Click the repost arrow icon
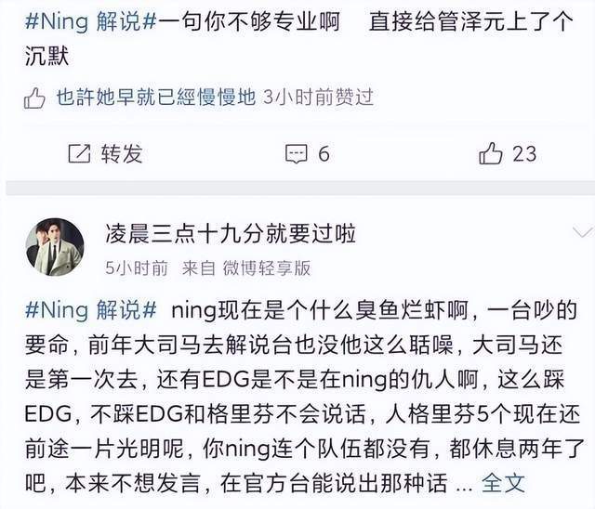The height and width of the screenshot is (509, 595). click(80, 153)
